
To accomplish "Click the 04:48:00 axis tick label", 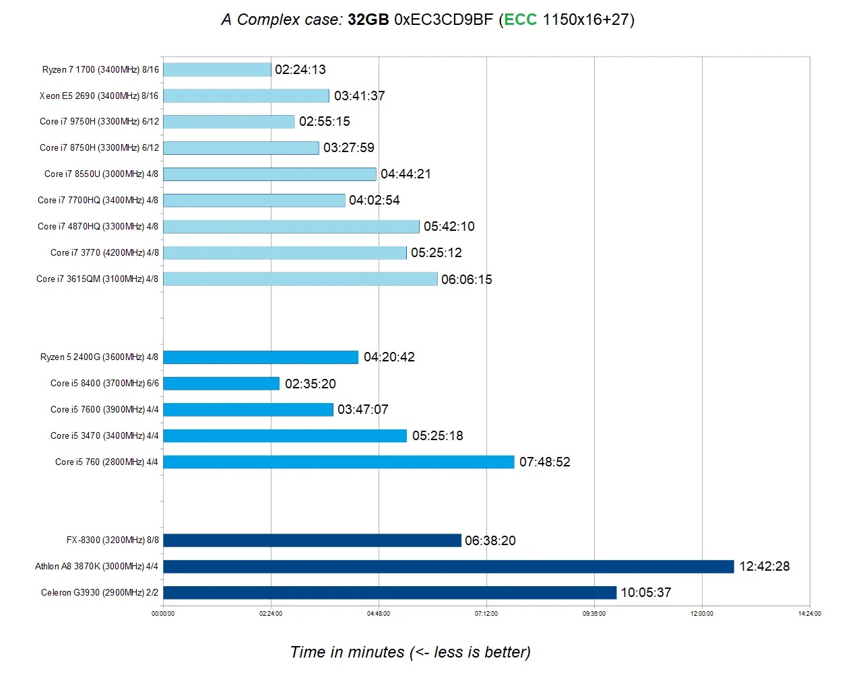I will (x=379, y=614).
